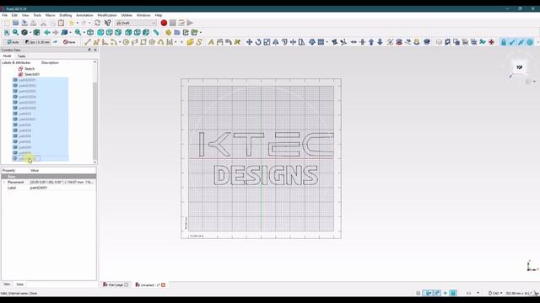Switch to top view cube icon
The width and height of the screenshot is (540, 303).
click(110, 32)
